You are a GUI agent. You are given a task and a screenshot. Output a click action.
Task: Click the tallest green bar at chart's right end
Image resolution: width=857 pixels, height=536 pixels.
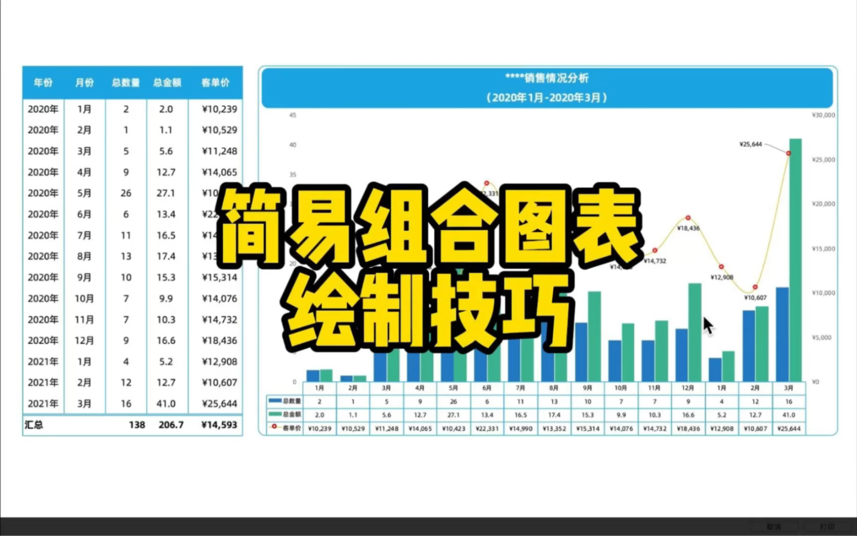pyautogui.click(x=796, y=260)
